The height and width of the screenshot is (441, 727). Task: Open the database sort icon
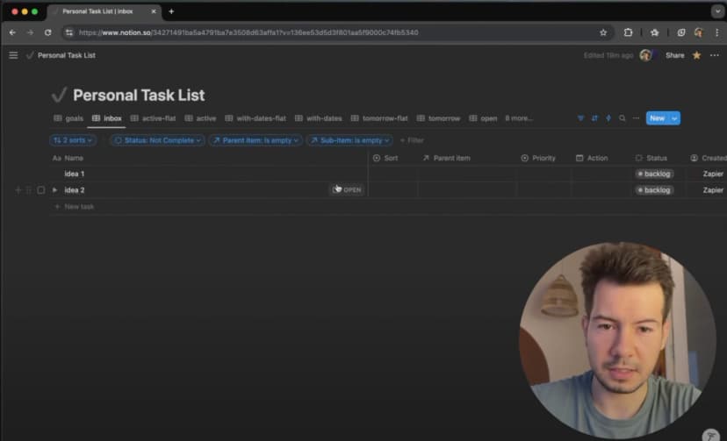coord(594,118)
